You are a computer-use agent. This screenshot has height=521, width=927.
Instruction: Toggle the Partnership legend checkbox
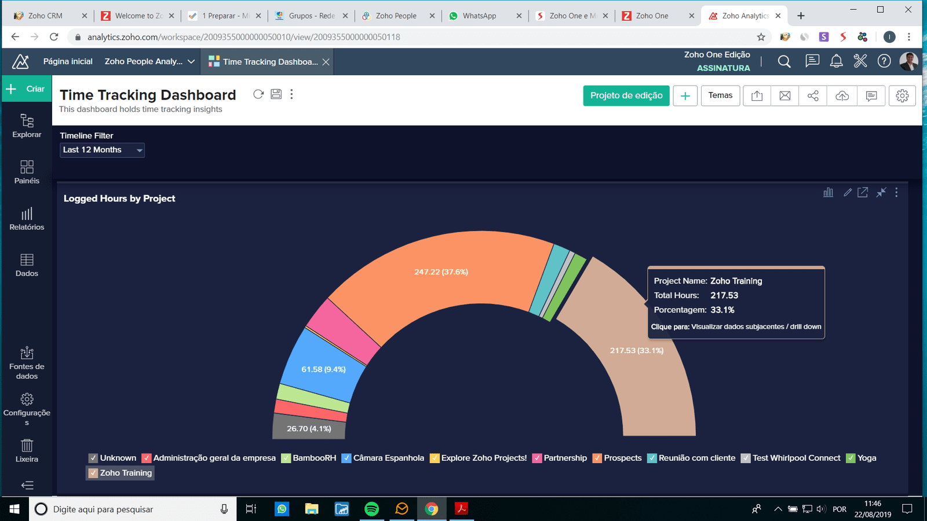pos(537,458)
